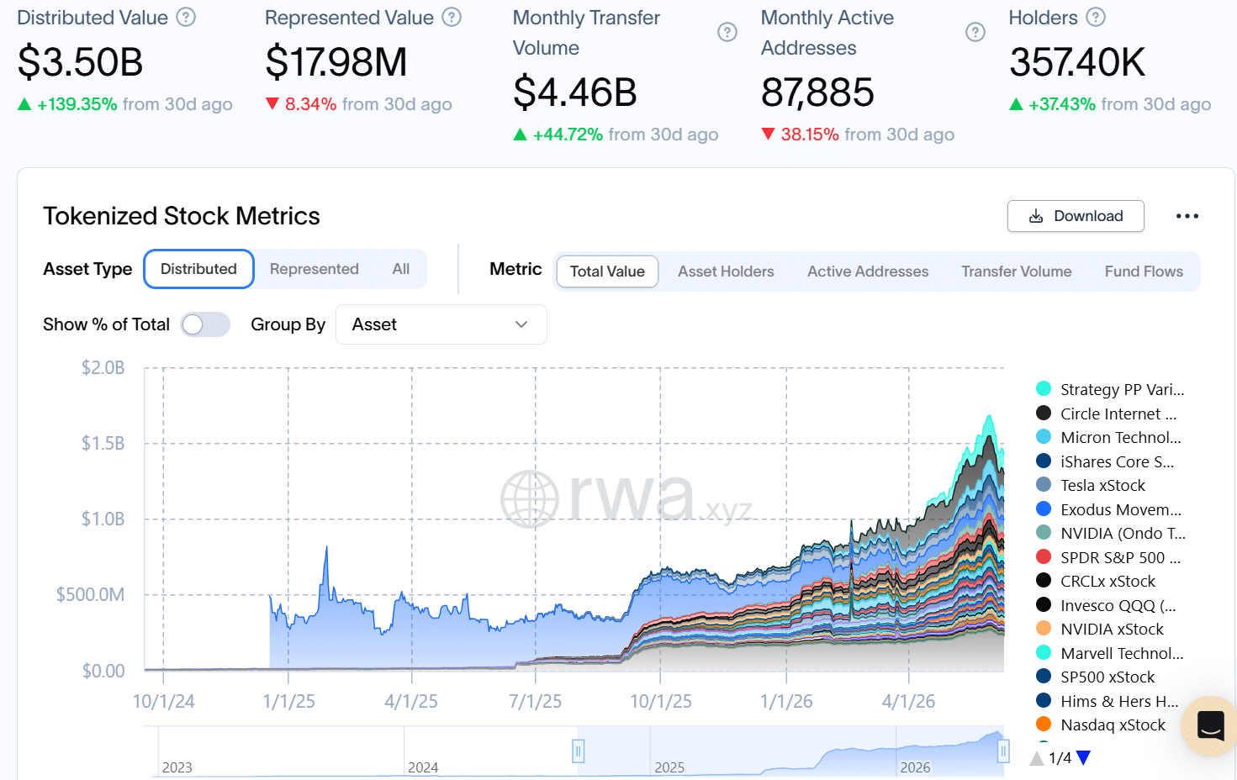Show Monthly Transfer Volume help icon

(727, 32)
